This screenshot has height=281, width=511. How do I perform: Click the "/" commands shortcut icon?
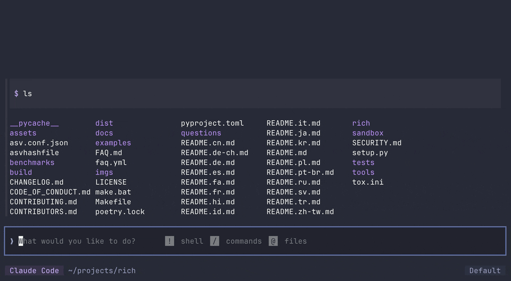pyautogui.click(x=215, y=241)
